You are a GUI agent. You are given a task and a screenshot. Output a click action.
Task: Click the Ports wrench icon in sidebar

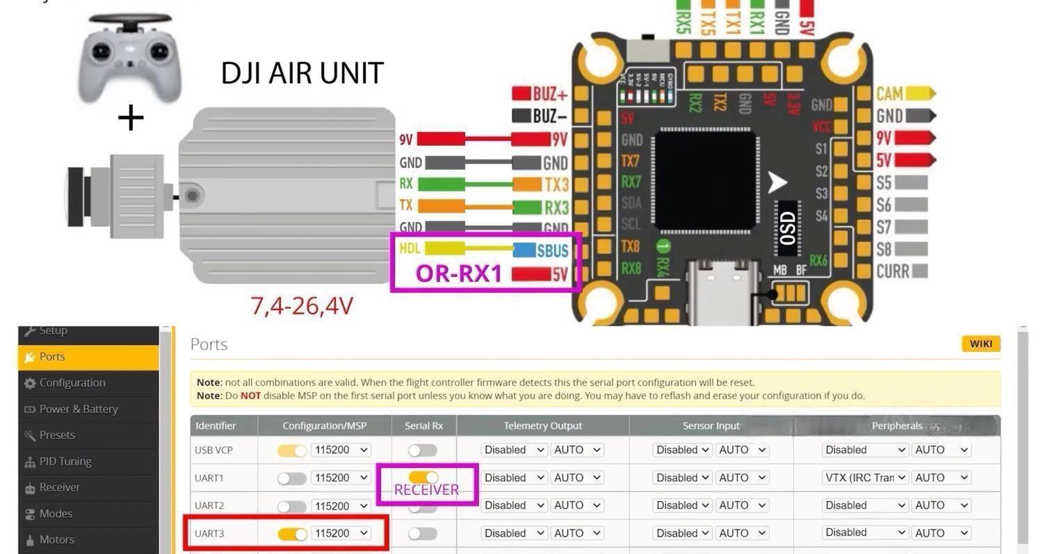pyautogui.click(x=29, y=357)
